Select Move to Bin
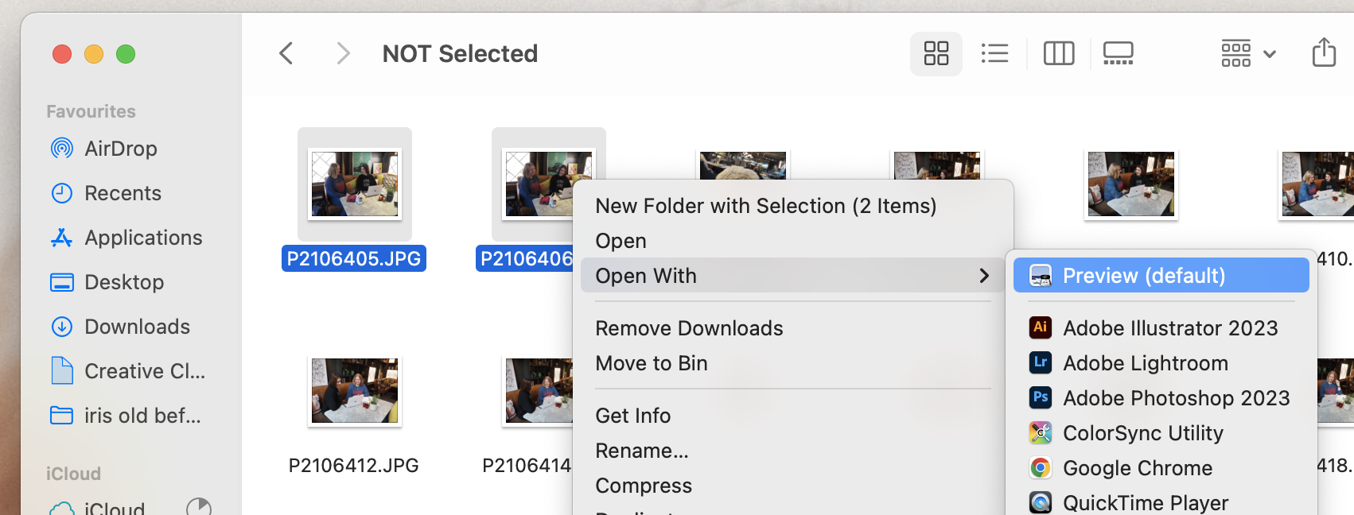1354x515 pixels. (651, 362)
